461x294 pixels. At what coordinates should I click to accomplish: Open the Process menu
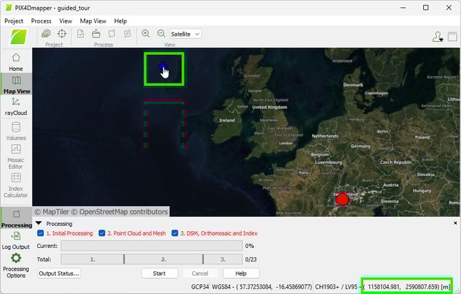pos(41,21)
